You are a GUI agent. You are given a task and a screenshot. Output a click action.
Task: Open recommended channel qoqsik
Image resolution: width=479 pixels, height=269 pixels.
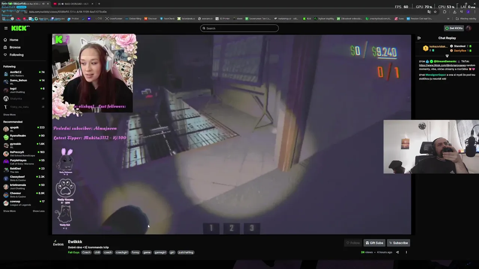[24, 129]
